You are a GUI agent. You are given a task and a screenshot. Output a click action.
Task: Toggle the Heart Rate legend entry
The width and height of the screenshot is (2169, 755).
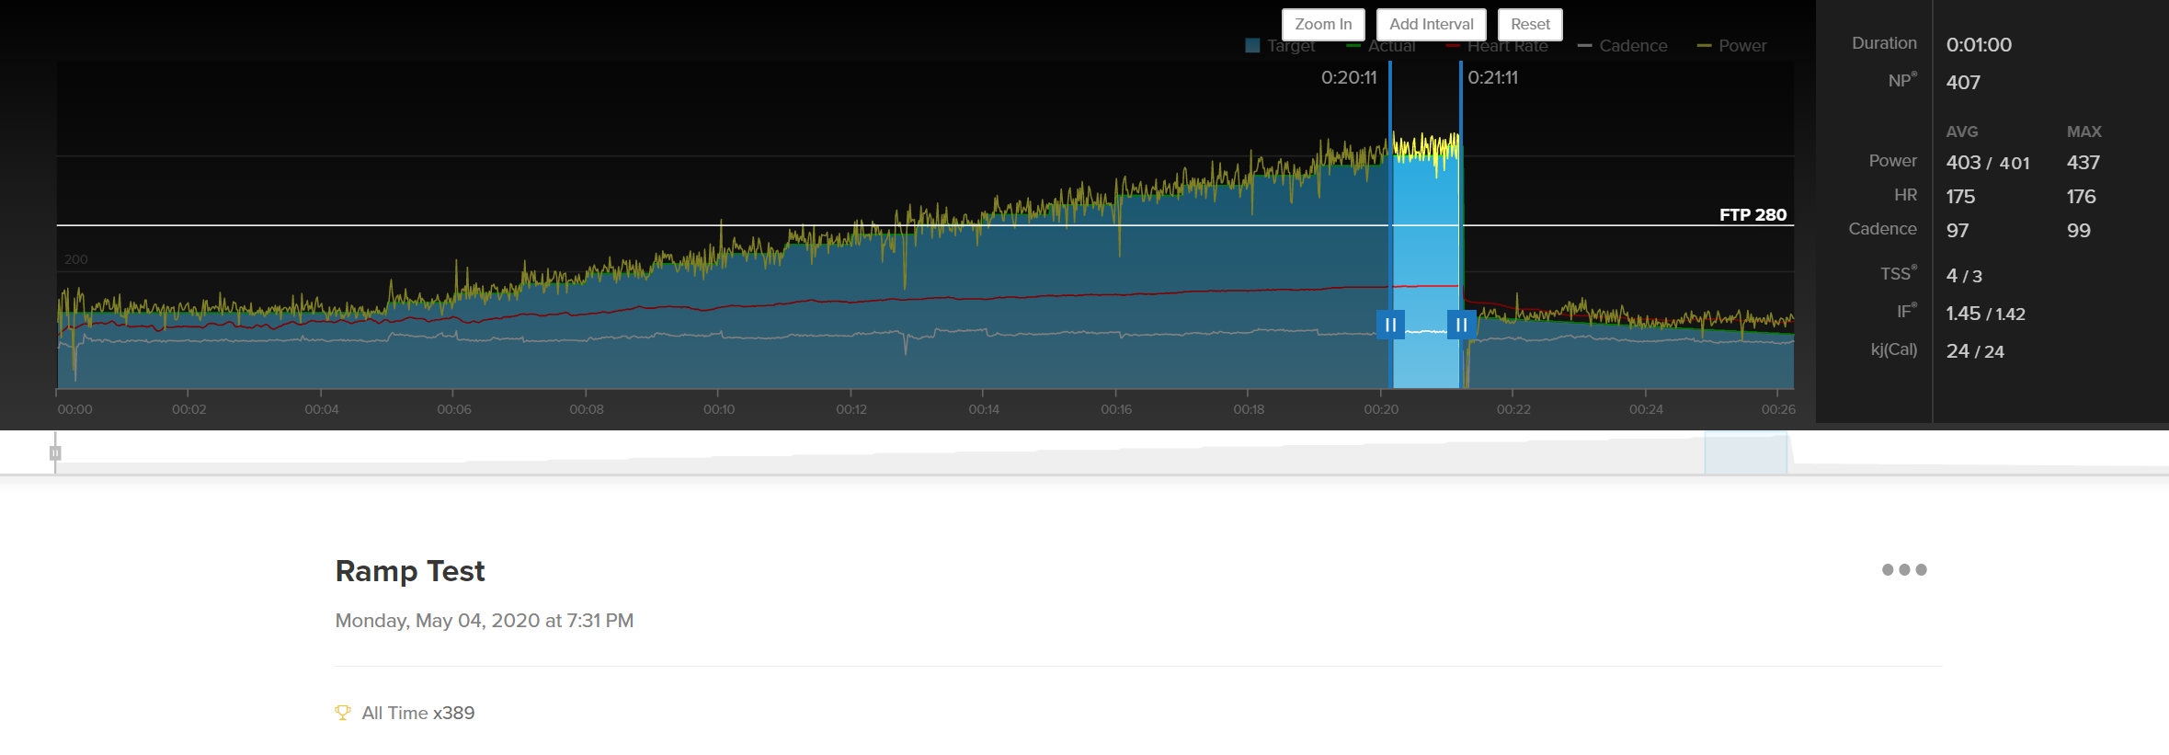point(1497,46)
